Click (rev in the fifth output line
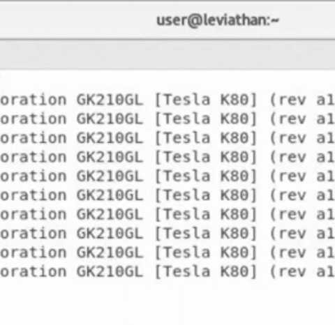The height and width of the screenshot is (325, 335). [x=288, y=176]
